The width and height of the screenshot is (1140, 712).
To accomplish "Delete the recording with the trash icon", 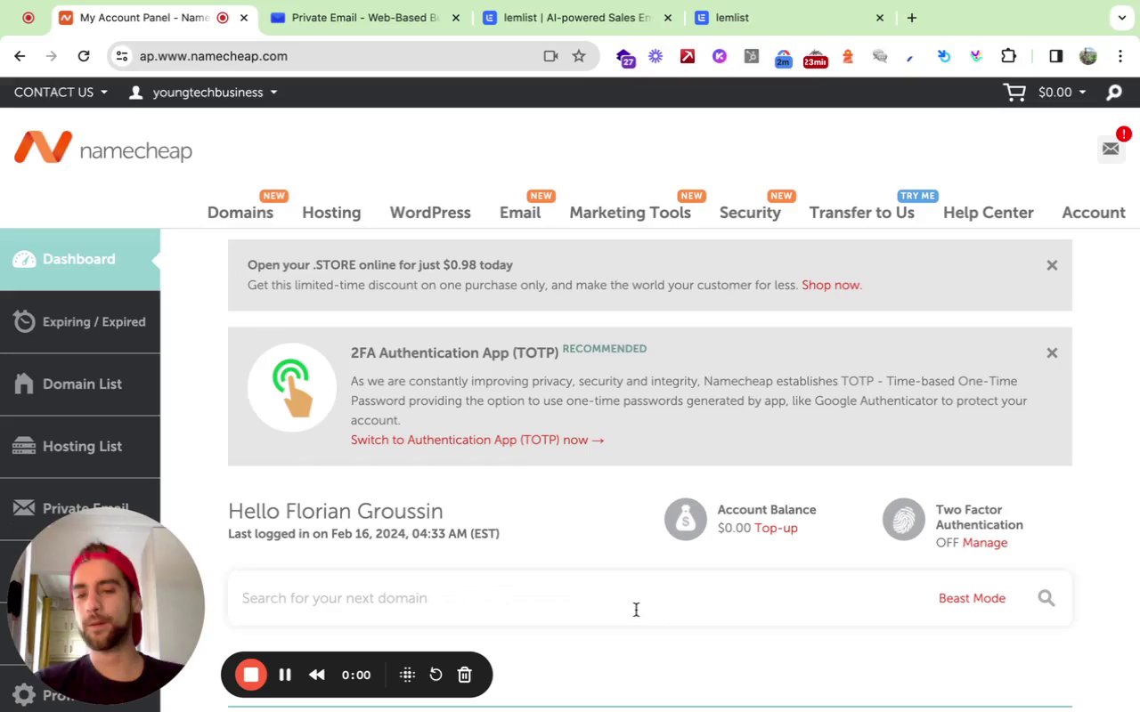I will (x=464, y=675).
